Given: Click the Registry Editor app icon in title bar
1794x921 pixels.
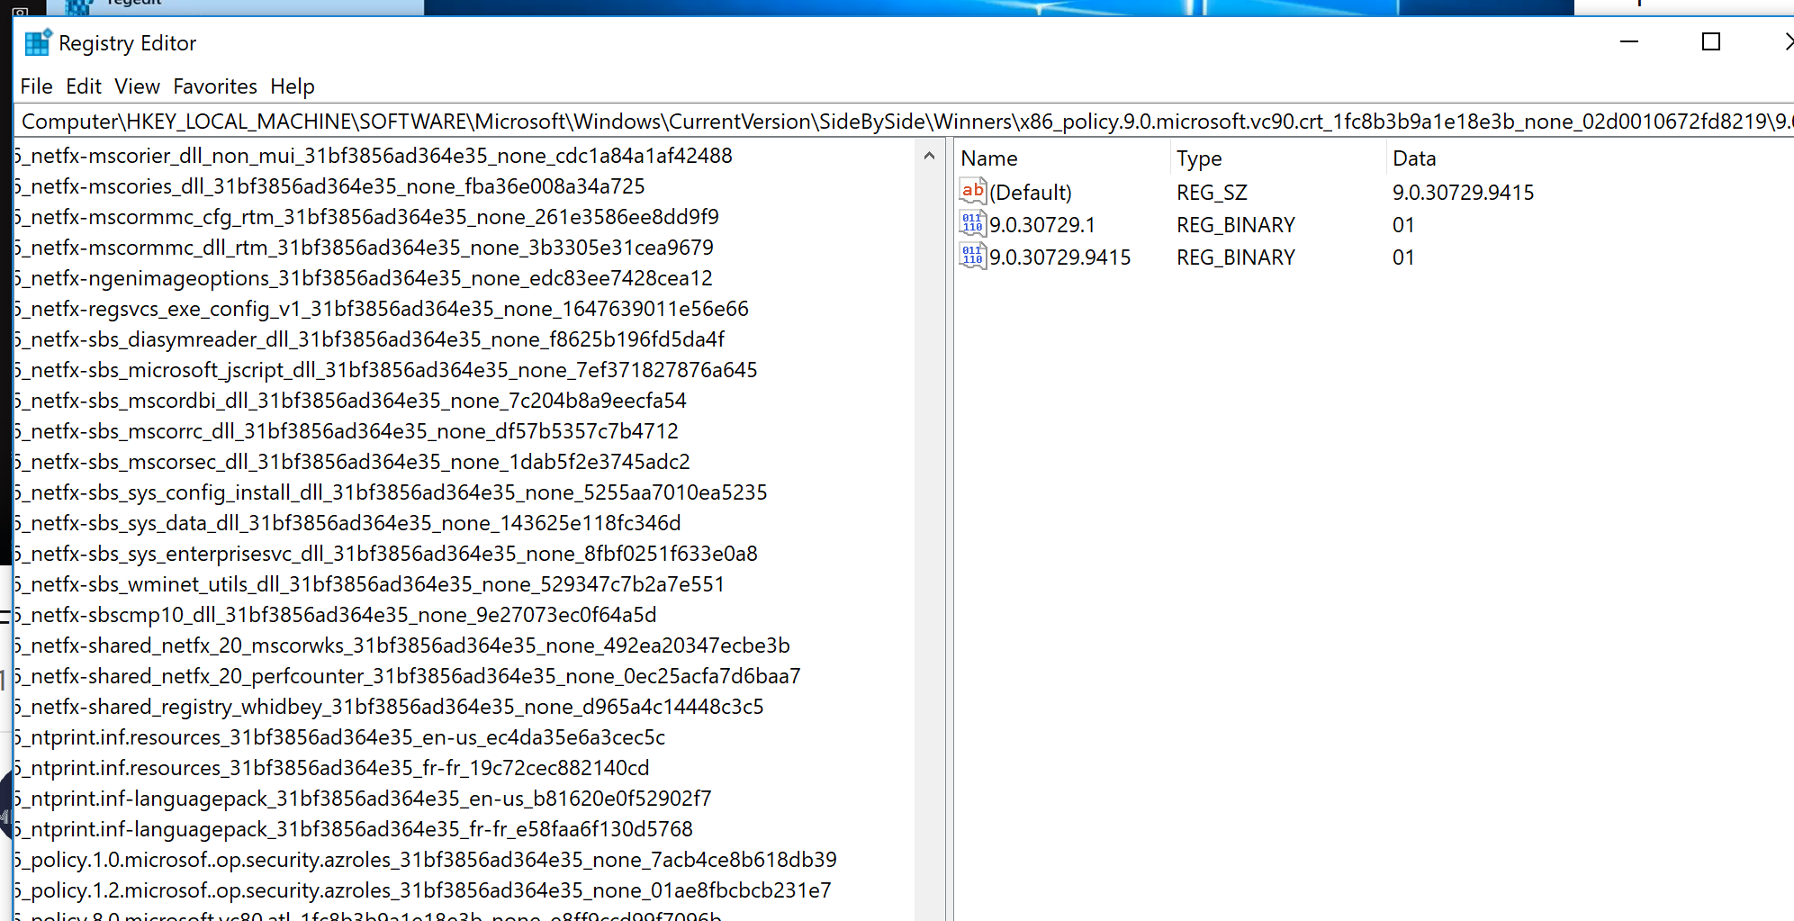Looking at the screenshot, I should click(x=38, y=42).
